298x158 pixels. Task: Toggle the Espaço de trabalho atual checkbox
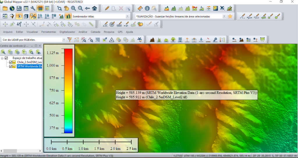click(x=6, y=58)
